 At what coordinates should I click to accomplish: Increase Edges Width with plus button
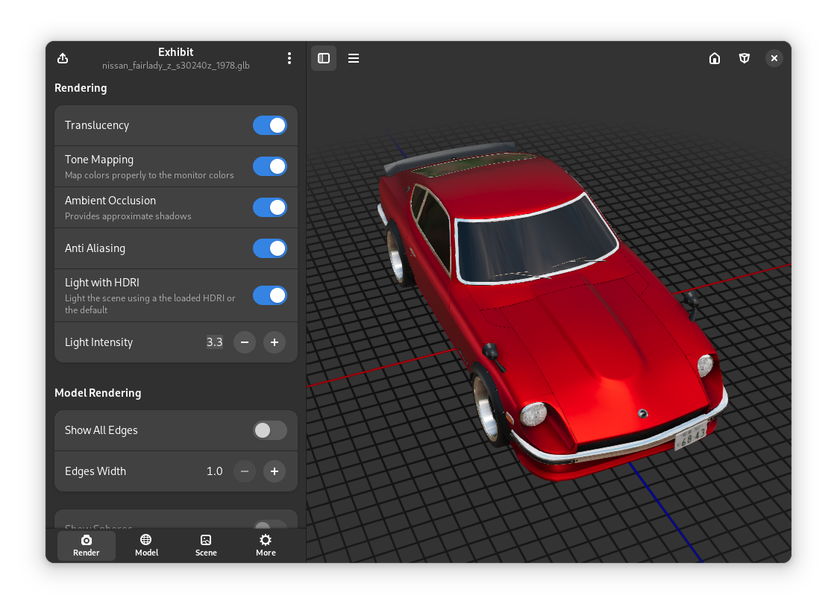pos(275,471)
